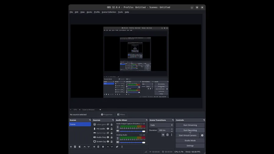The width and height of the screenshot is (274, 154).
Task: Open the Edit menu
Action: pyautogui.click(x=76, y=12)
